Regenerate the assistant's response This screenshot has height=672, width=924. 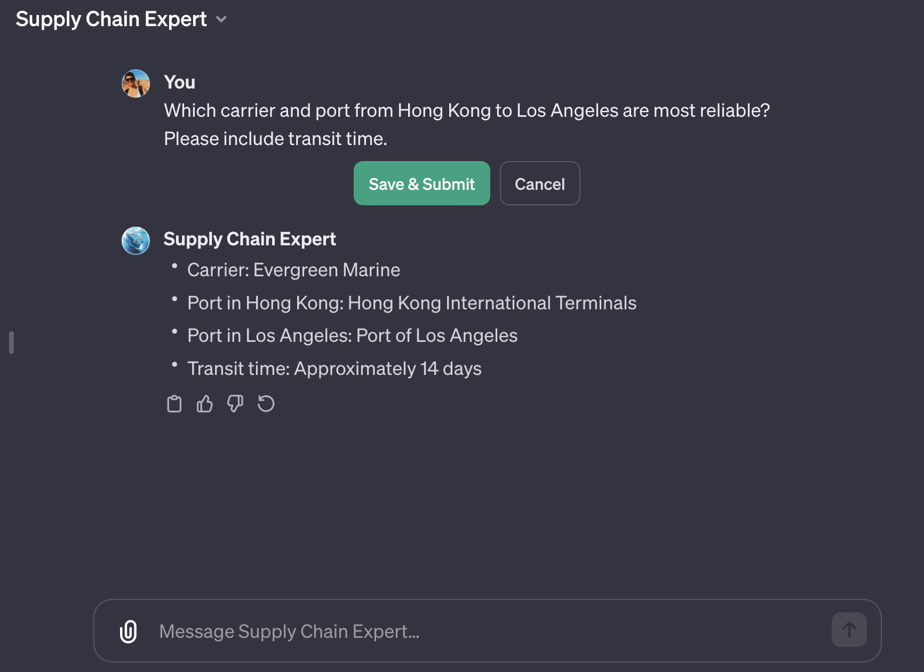pos(266,404)
